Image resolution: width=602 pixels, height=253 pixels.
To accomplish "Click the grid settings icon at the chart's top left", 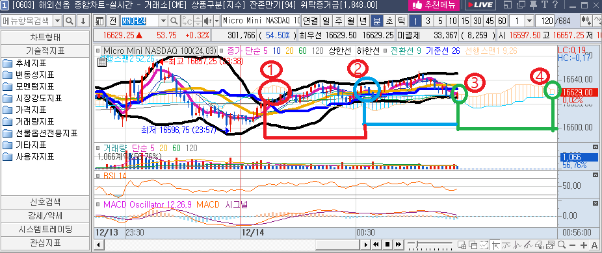I will point(102,62).
